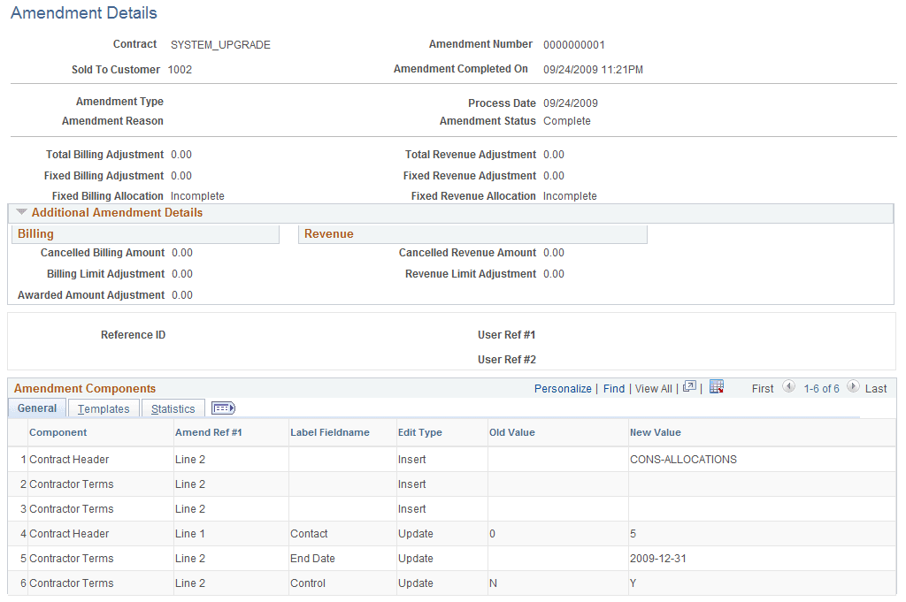906x602 pixels.
Task: Switch to the Statistics tab
Action: (173, 408)
